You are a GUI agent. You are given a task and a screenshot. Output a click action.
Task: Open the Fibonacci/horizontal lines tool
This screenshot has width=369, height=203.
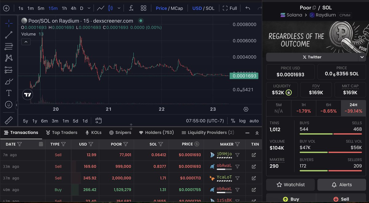[x=9, y=46]
